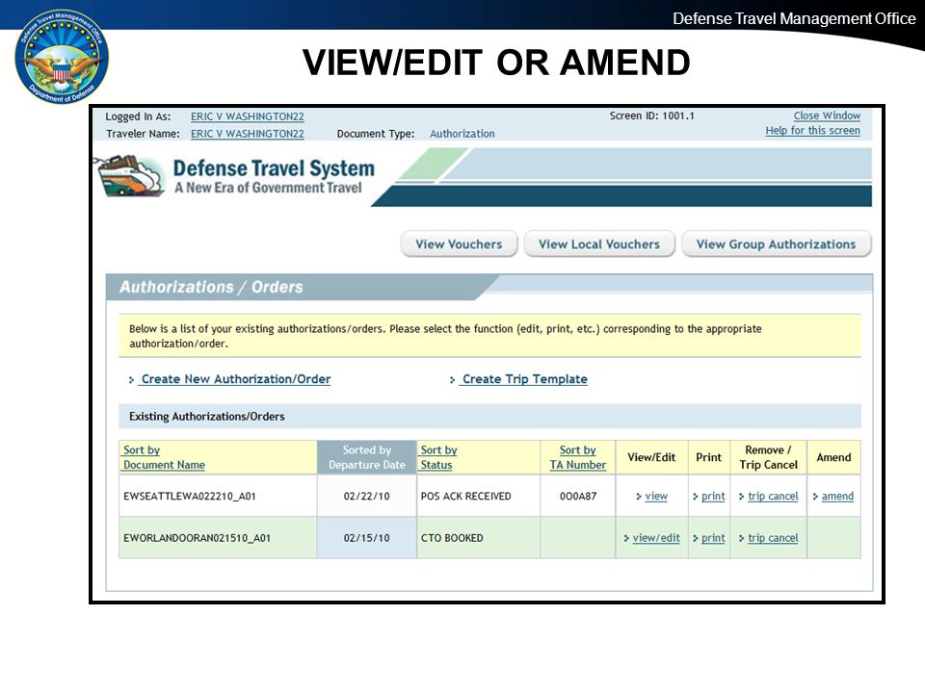The width and height of the screenshot is (925, 693).
Task: Sort the list by Document Name
Action: [164, 457]
